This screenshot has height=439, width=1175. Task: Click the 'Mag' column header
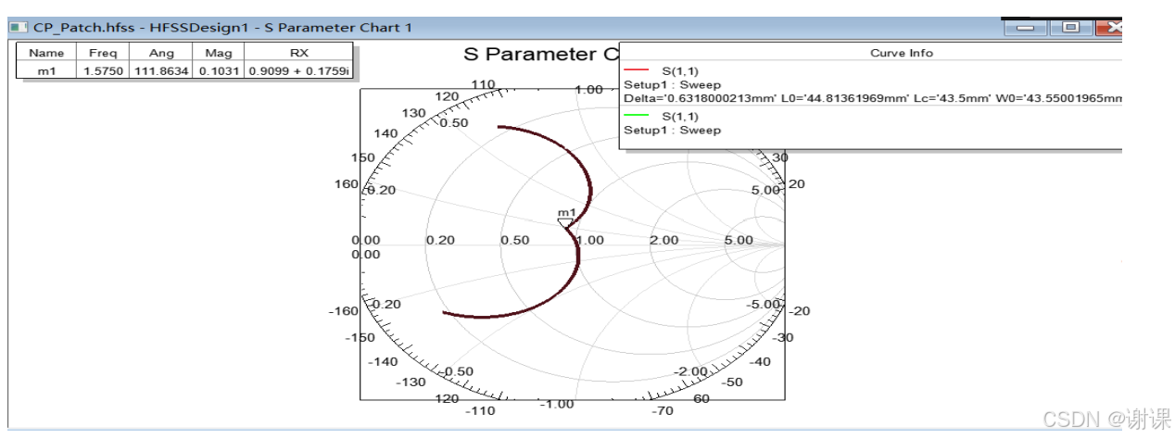[x=218, y=54]
